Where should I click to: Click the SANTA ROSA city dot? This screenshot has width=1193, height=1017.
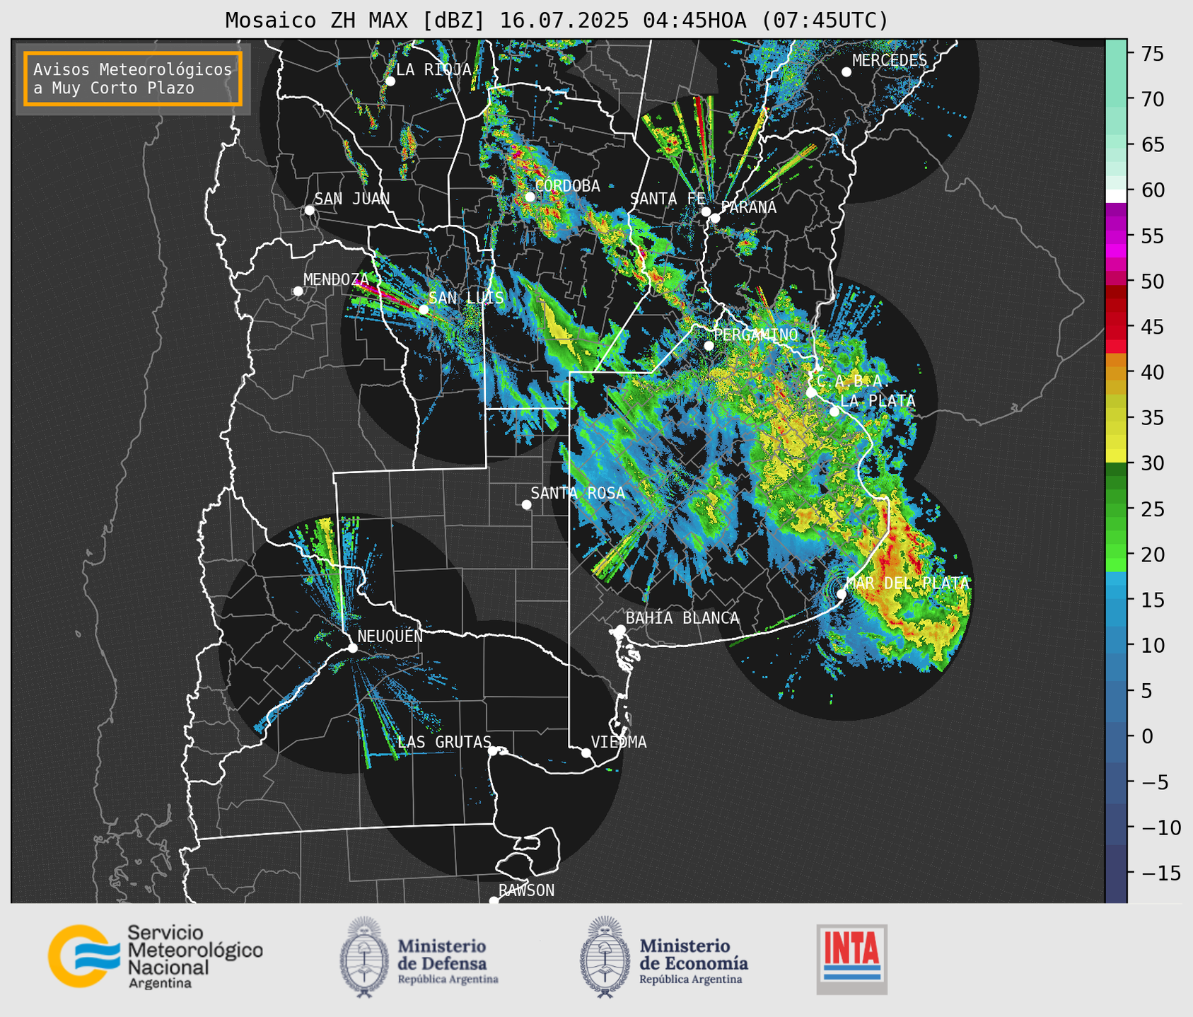click(526, 505)
